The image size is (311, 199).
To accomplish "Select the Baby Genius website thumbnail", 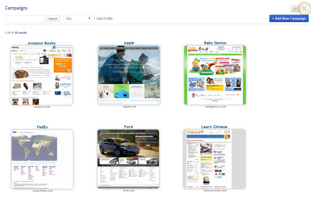I will (215, 75).
